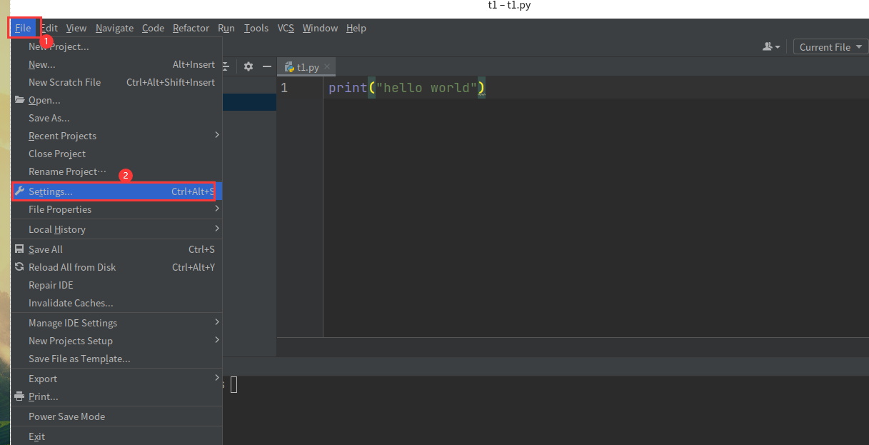Open the View menu
The image size is (869, 445).
76,28
